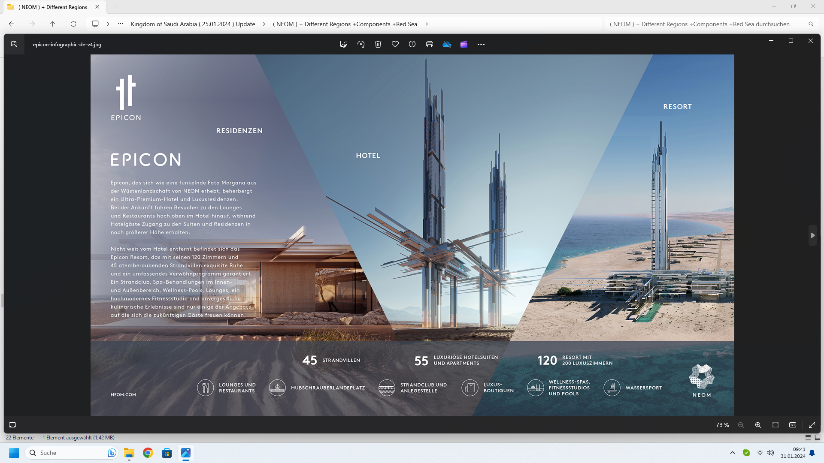Mark photo as favorite with heart icon
The width and height of the screenshot is (824, 463).
[x=395, y=44]
